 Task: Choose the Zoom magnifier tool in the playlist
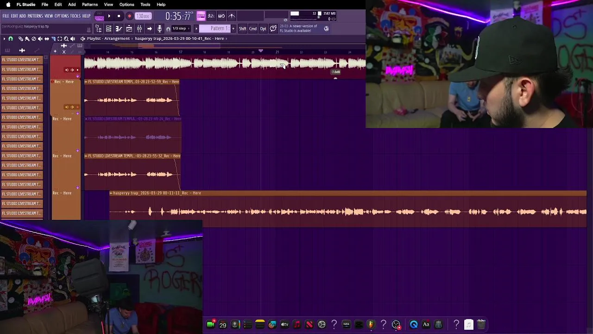click(x=66, y=39)
